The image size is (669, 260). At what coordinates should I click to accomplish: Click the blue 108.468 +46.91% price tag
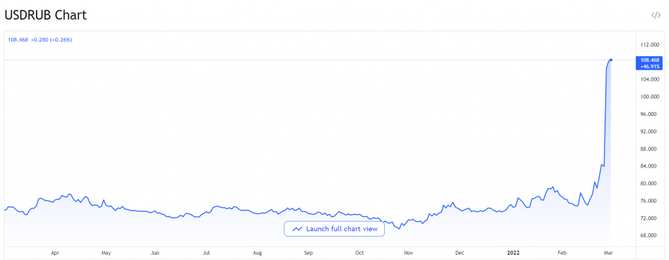(x=650, y=63)
